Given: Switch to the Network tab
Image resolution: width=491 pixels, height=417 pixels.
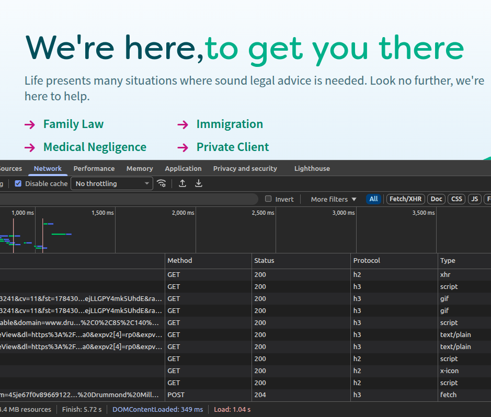Looking at the screenshot, I should tap(48, 169).
